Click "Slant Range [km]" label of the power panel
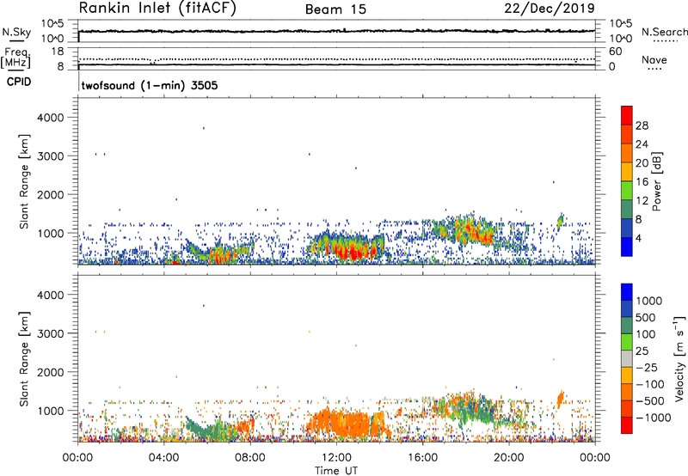The height and width of the screenshot is (476, 688). 24,181
